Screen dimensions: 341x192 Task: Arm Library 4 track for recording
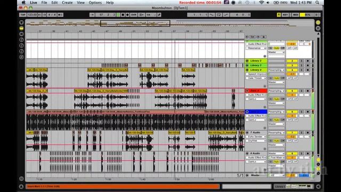click(x=308, y=70)
